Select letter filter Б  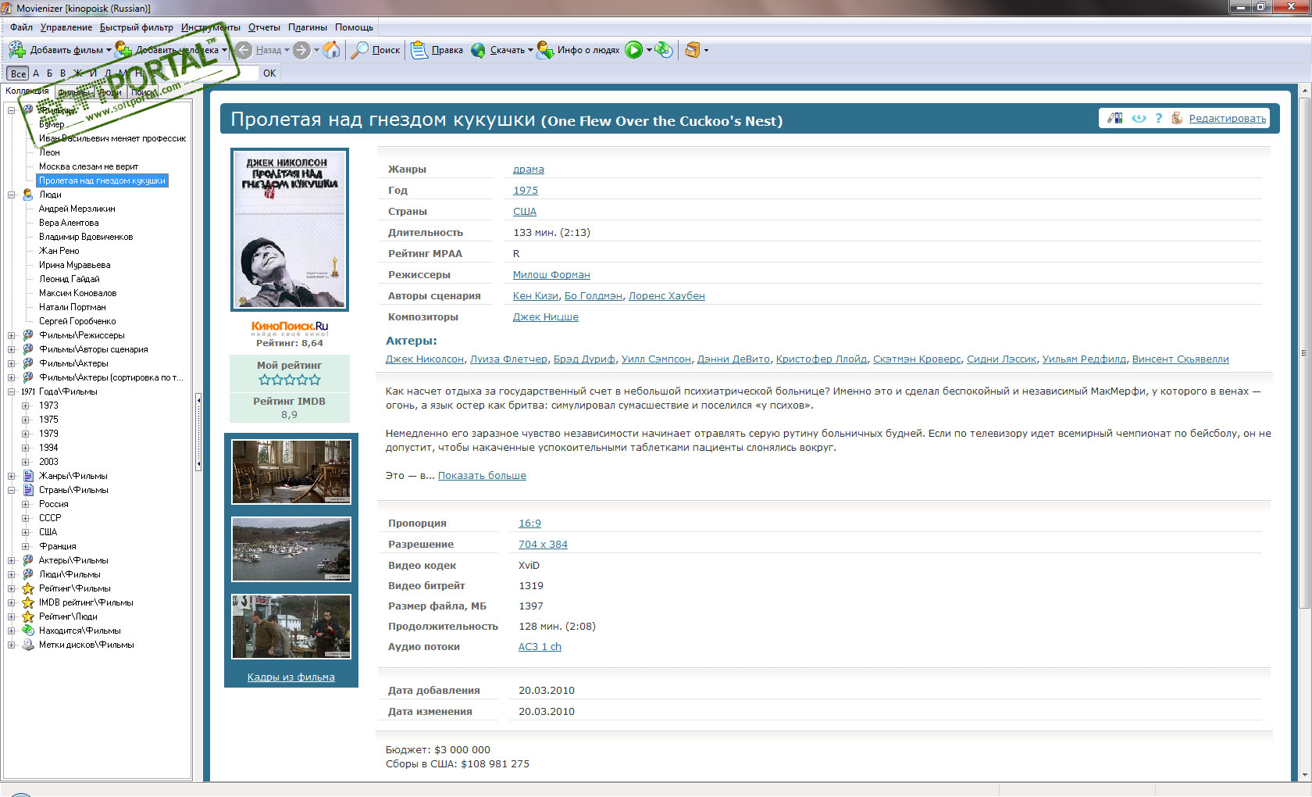pos(50,73)
